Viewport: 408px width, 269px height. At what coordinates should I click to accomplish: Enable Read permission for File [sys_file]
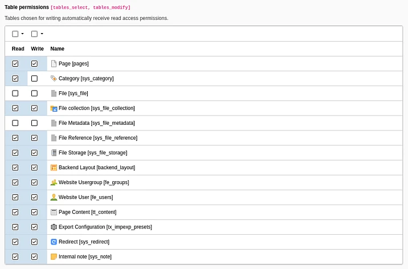point(15,93)
